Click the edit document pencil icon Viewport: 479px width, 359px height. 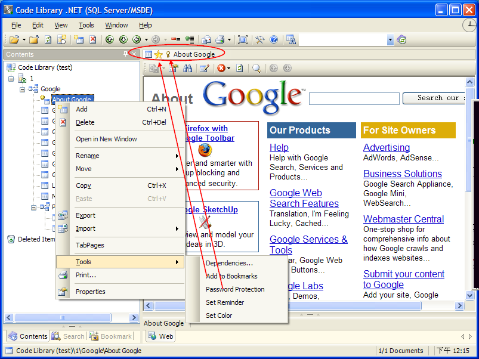click(x=204, y=68)
